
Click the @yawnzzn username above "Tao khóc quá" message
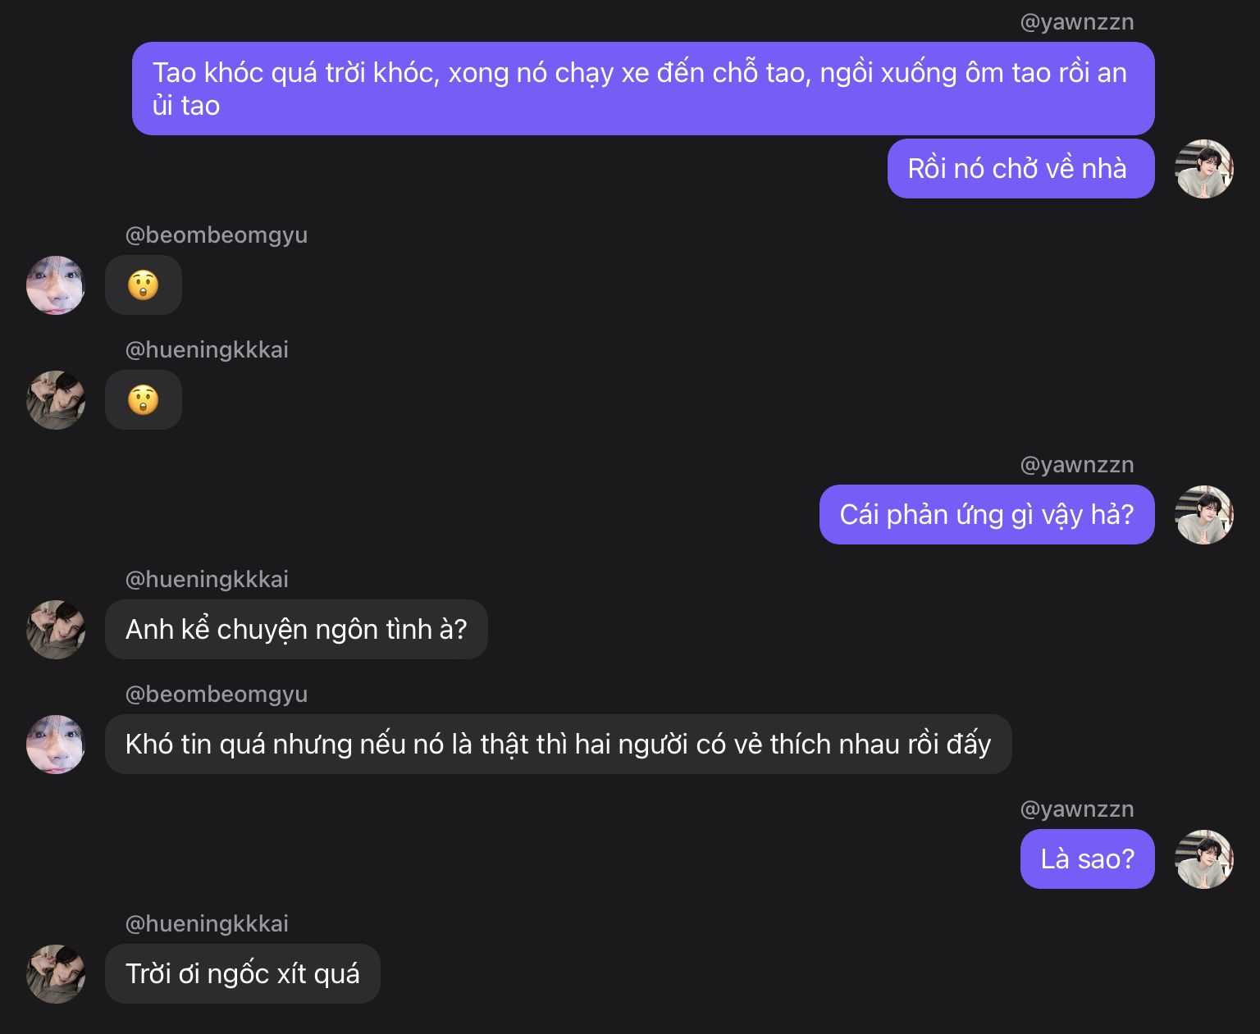pyautogui.click(x=1076, y=22)
